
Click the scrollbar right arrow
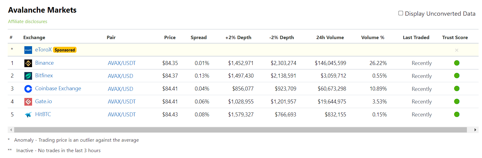pyautogui.click(x=476, y=130)
